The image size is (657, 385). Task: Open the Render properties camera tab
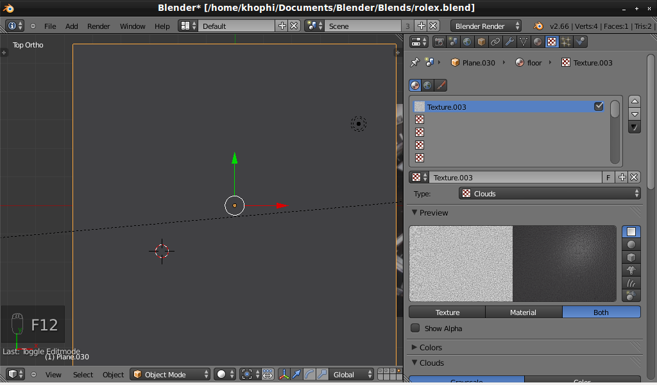[x=439, y=42]
